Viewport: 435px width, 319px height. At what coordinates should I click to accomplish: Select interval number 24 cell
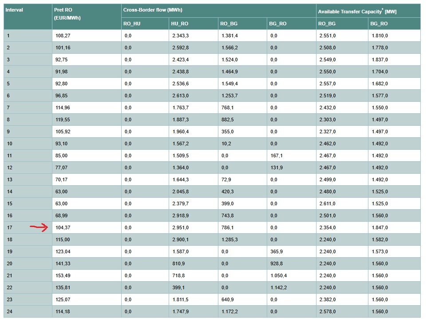point(10,311)
